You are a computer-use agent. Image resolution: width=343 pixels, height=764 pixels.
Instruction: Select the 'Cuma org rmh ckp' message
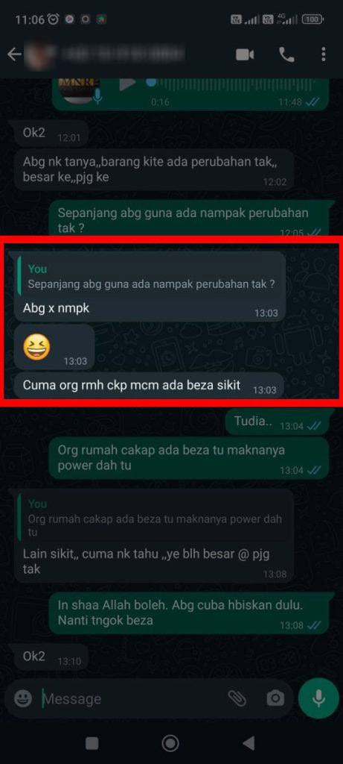[149, 386]
